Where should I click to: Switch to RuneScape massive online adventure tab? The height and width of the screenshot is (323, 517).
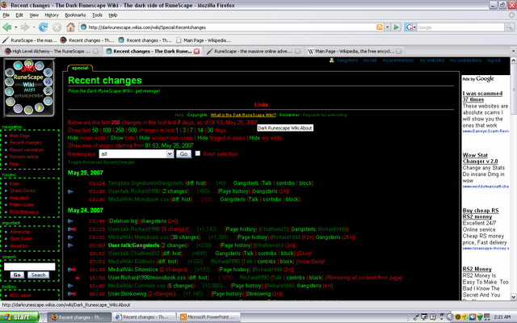(253, 51)
